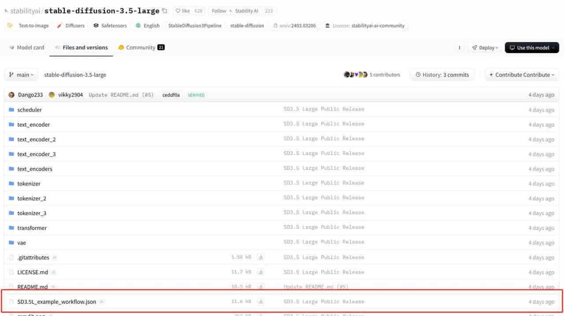The height and width of the screenshot is (316, 564).
Task: Open the latest commit message Update README.md (#5)
Action: 121,95
